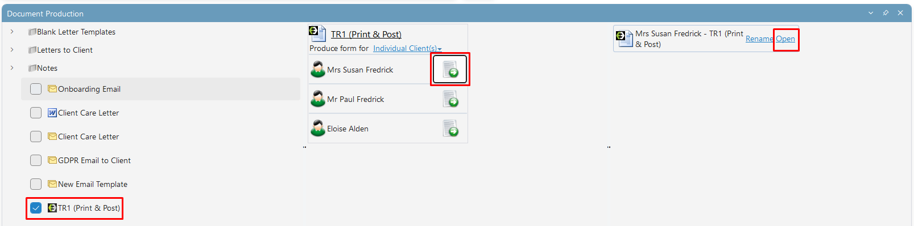Expand Letters to Client tree node

point(12,50)
